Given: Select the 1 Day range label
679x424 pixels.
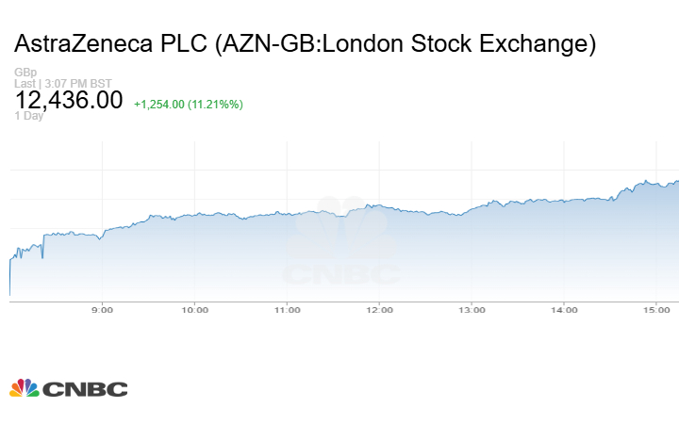Looking at the screenshot, I should point(28,116).
